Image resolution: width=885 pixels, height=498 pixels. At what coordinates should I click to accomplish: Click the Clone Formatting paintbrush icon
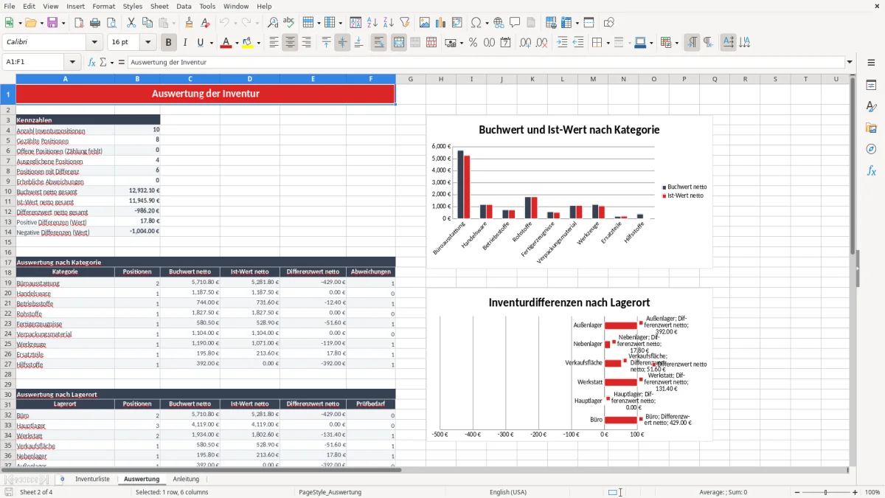point(189,23)
